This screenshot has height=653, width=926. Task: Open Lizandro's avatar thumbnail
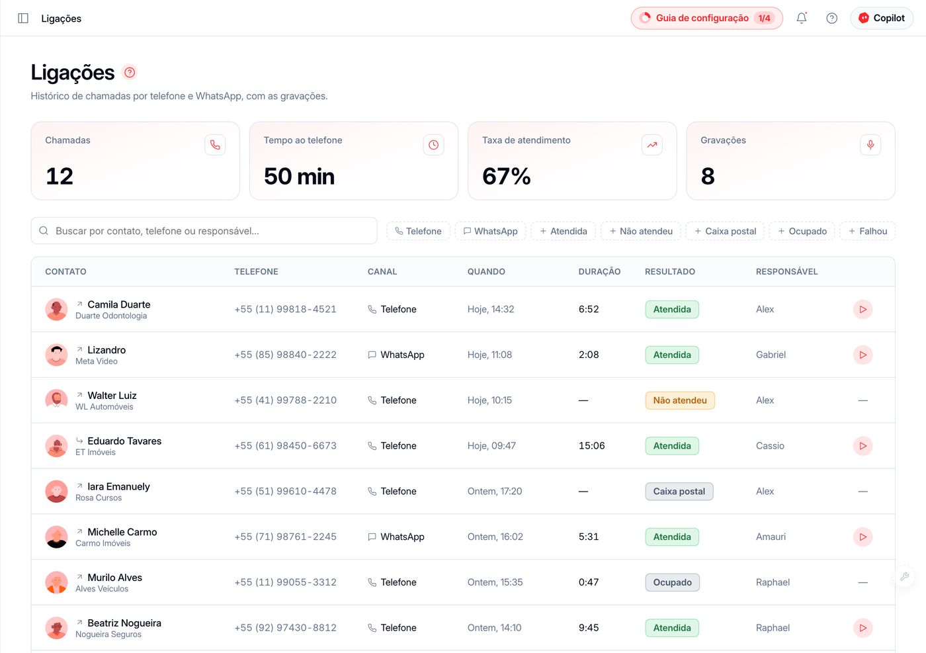point(56,355)
